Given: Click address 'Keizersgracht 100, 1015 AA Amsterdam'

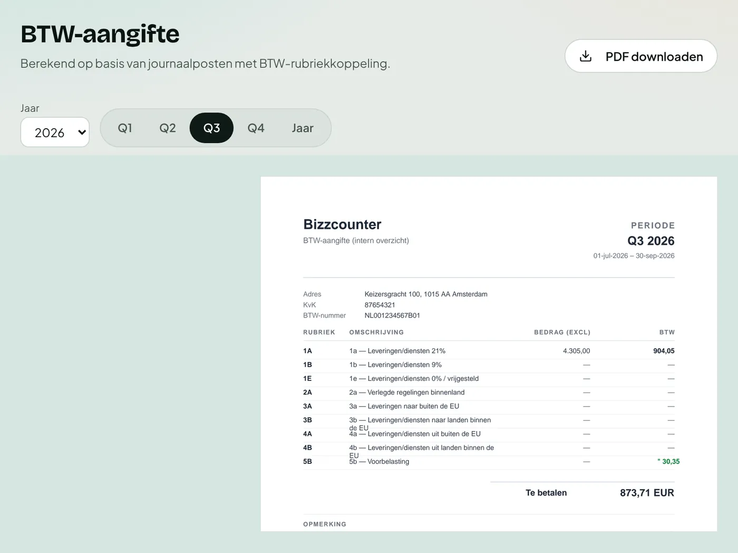Looking at the screenshot, I should [426, 294].
